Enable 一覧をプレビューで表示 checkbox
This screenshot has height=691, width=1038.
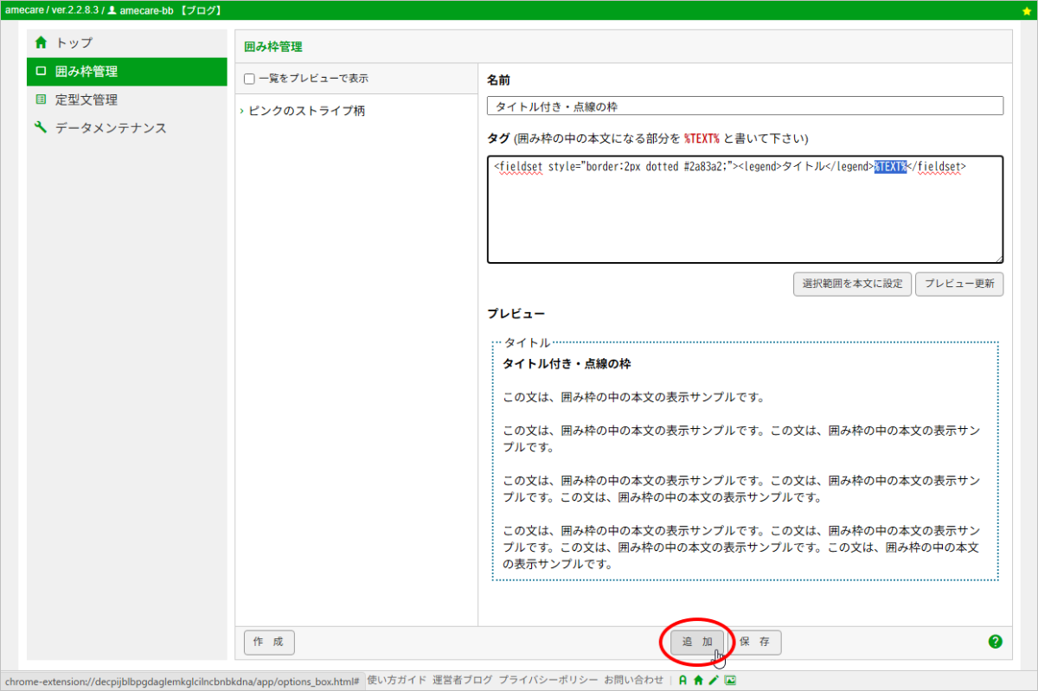249,79
